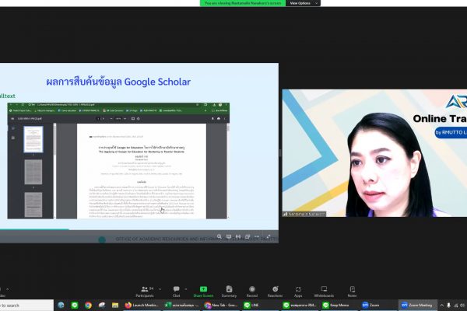Click the microphone icon in system tray
467x311 pixels.
click(x=448, y=306)
